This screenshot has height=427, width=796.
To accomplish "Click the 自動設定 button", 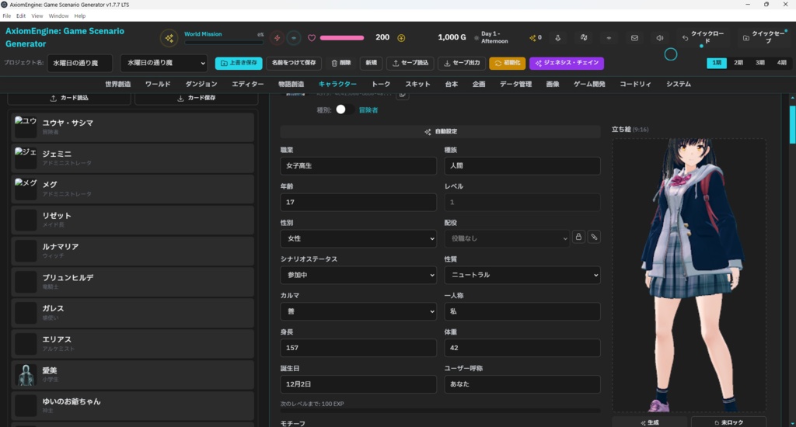I will [x=440, y=131].
